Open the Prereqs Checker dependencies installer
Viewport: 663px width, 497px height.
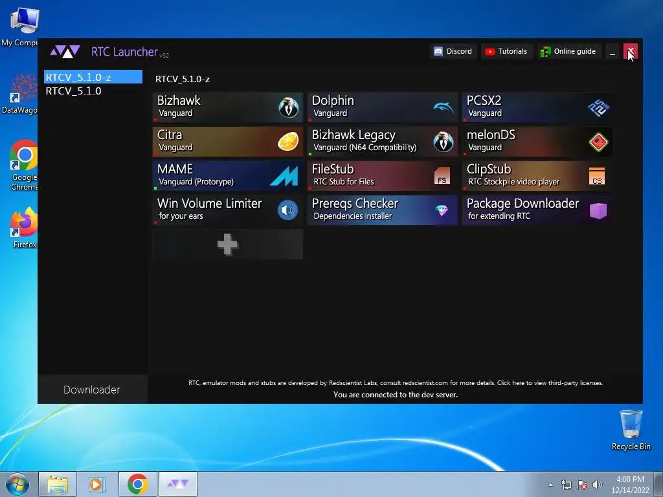pyautogui.click(x=382, y=210)
